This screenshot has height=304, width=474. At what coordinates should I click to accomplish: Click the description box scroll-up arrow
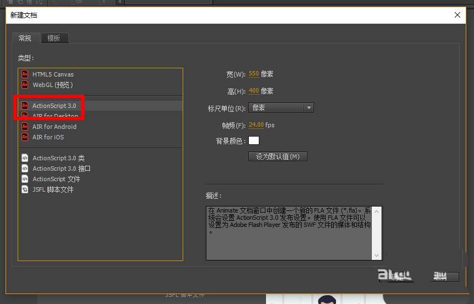377,211
